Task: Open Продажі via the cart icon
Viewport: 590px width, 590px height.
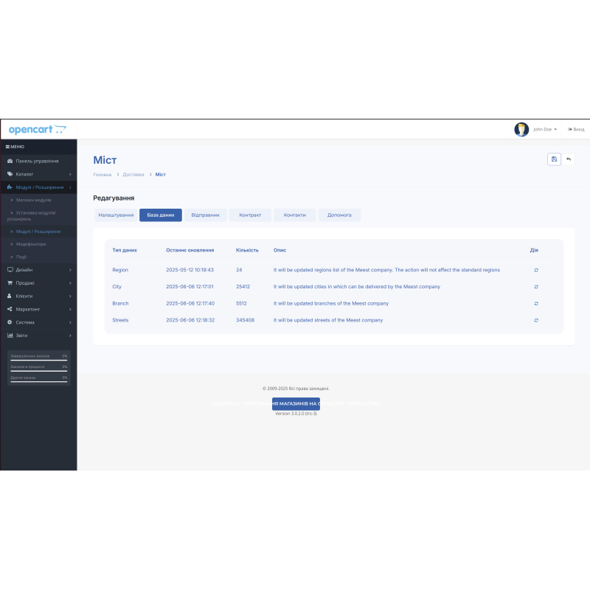Action: click(9, 282)
